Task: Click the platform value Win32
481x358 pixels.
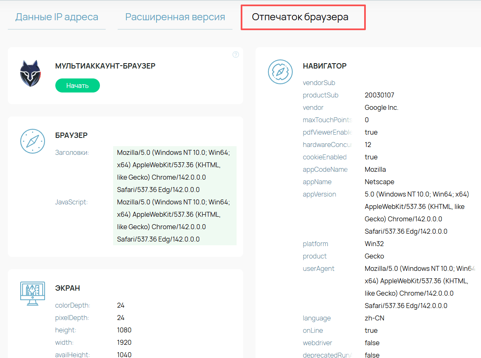Action: [x=374, y=244]
